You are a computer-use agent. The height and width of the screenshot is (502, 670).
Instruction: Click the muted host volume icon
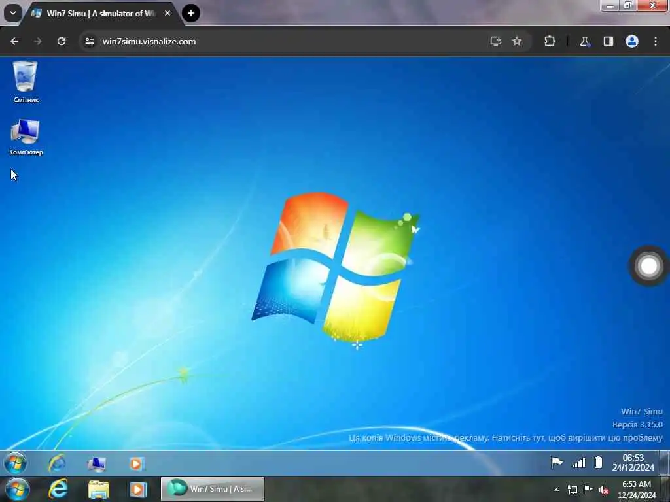point(604,490)
